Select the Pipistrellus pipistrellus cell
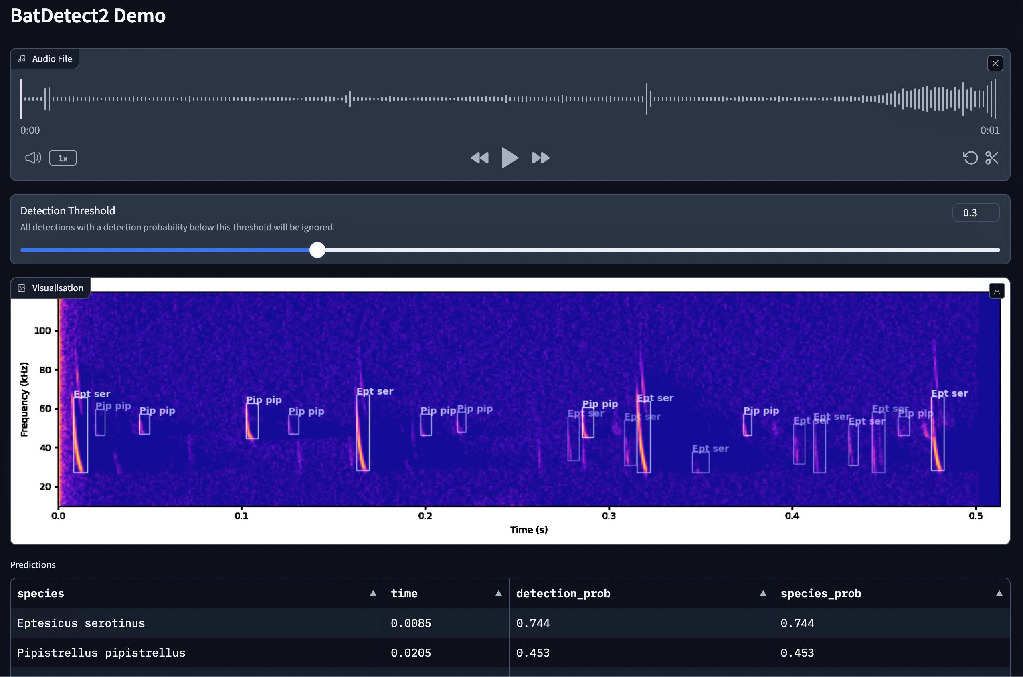This screenshot has width=1023, height=677. click(x=197, y=653)
